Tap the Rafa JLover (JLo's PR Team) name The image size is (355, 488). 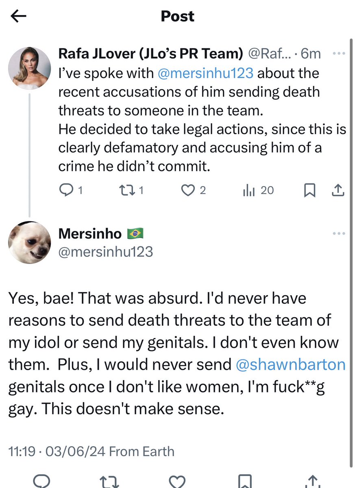point(150,53)
